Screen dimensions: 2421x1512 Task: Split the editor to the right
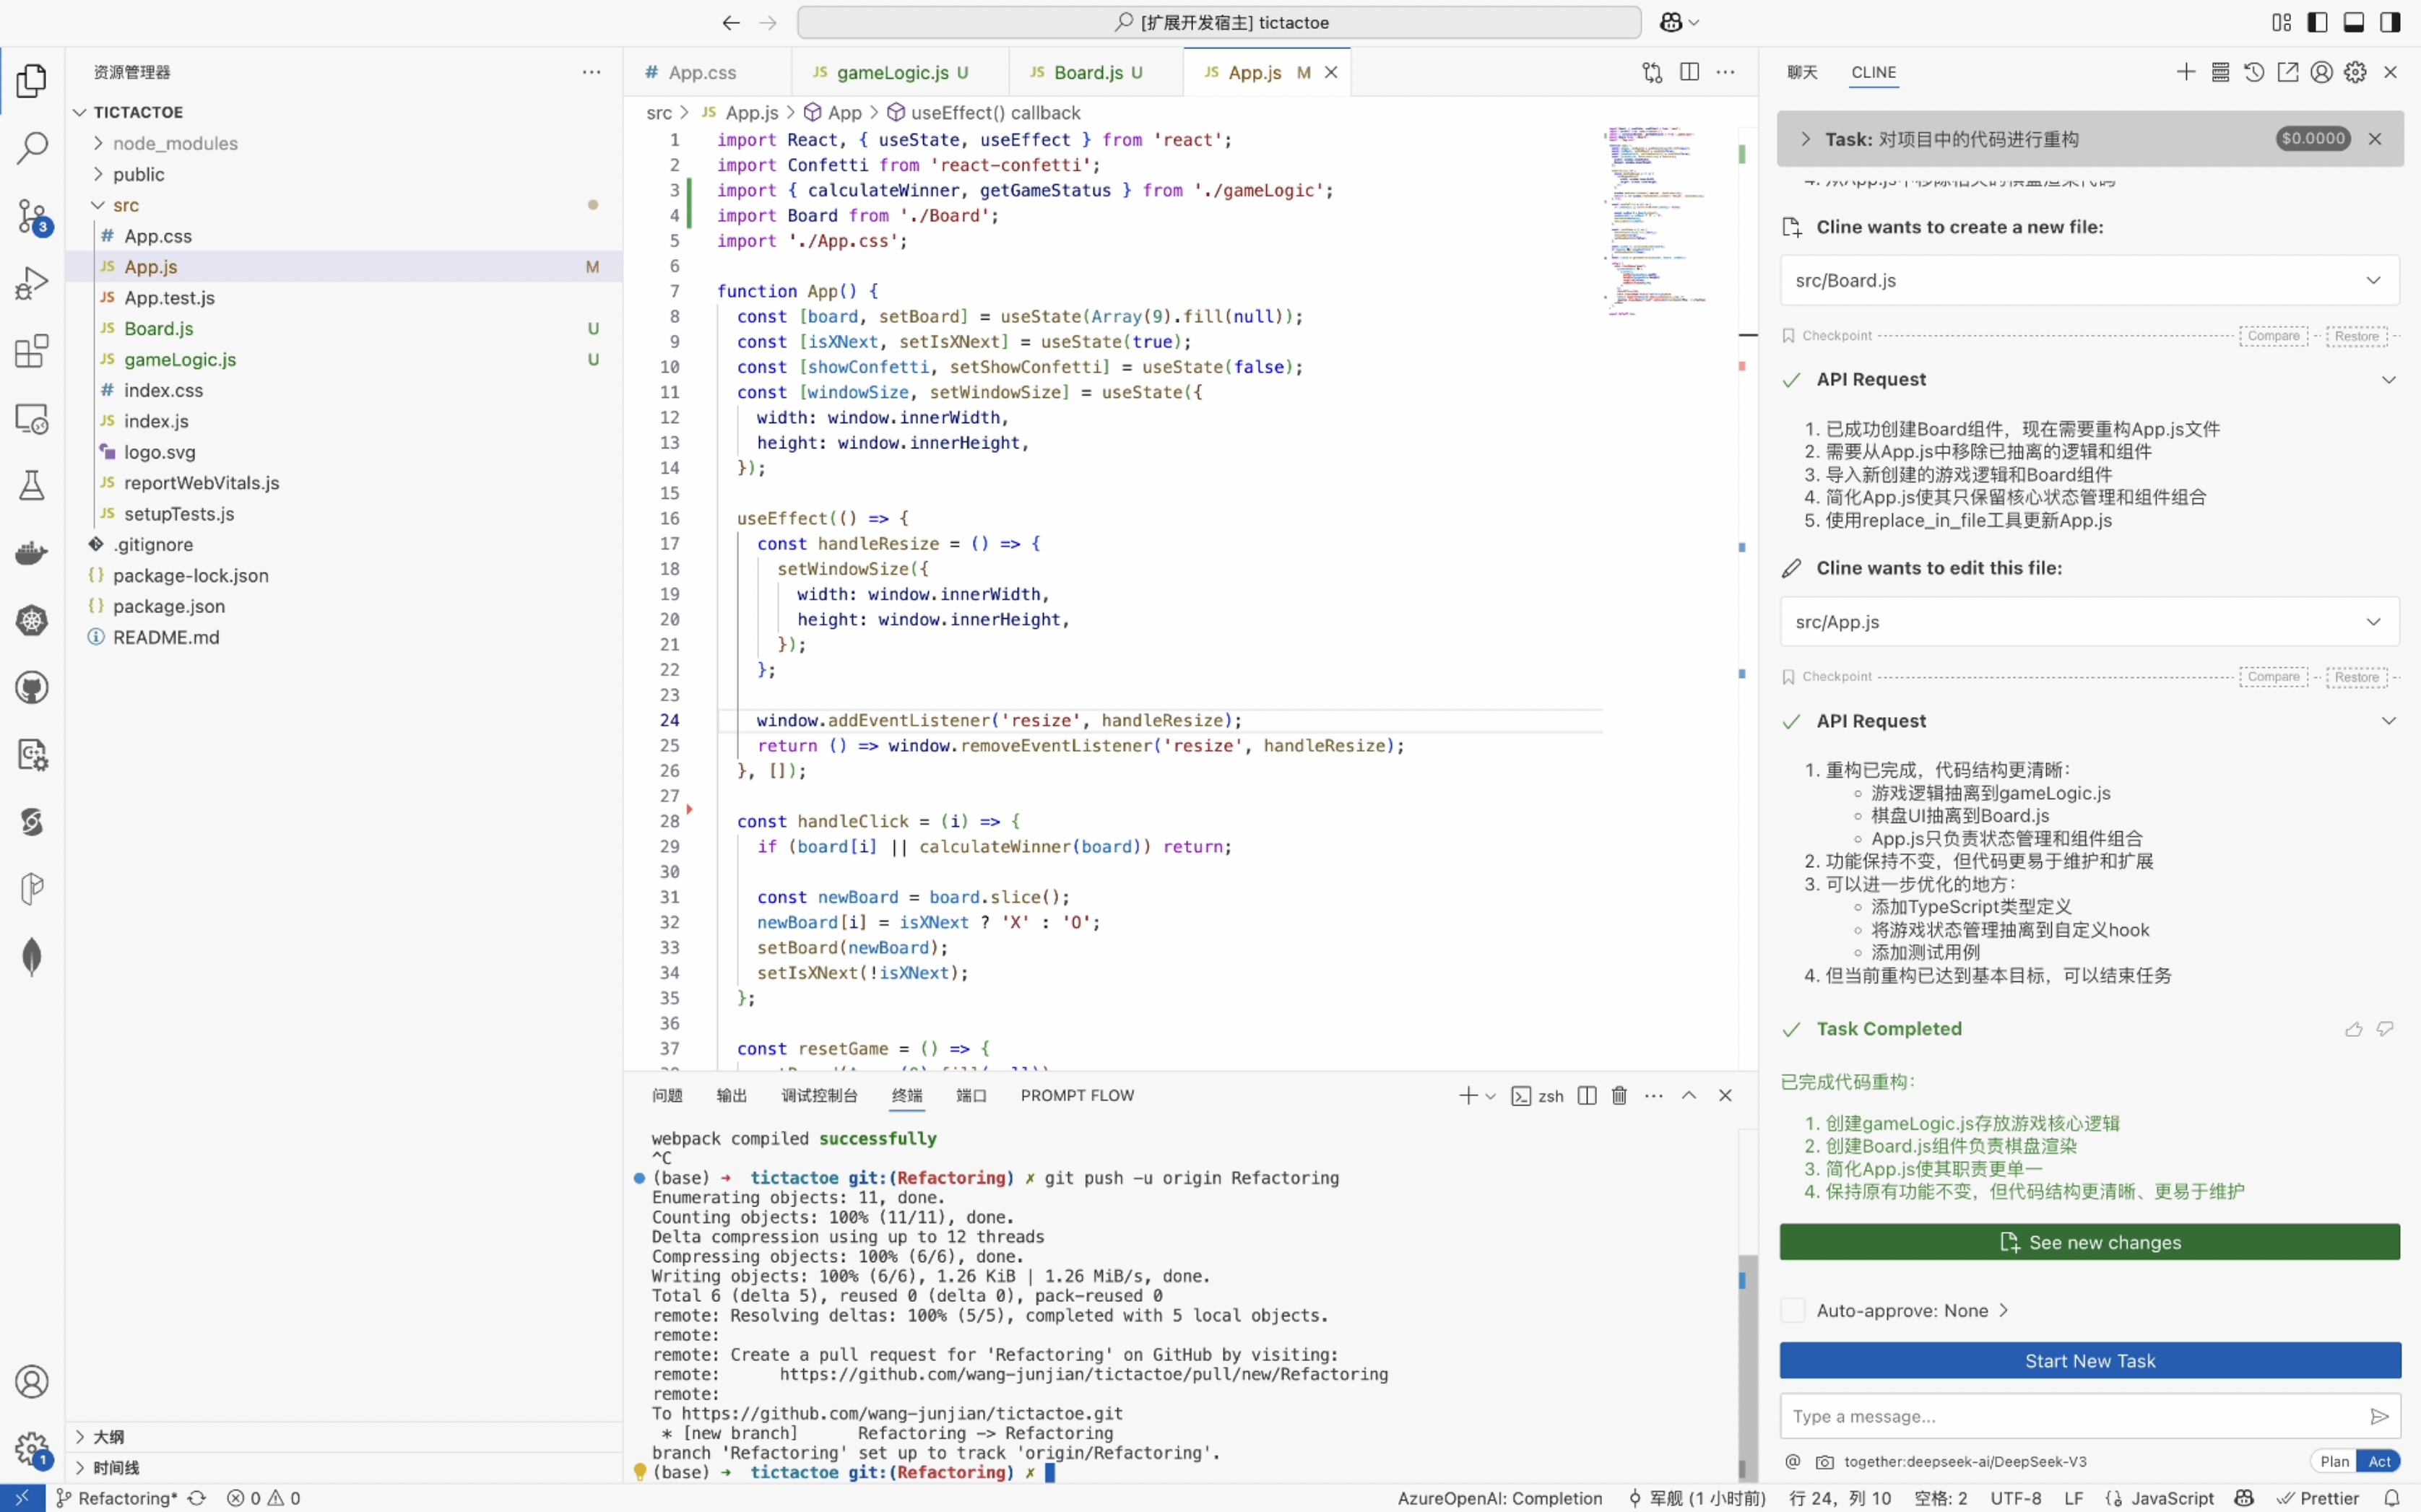click(1689, 72)
